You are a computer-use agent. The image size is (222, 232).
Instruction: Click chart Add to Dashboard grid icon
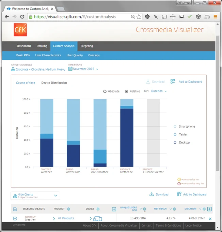coord(173,81)
